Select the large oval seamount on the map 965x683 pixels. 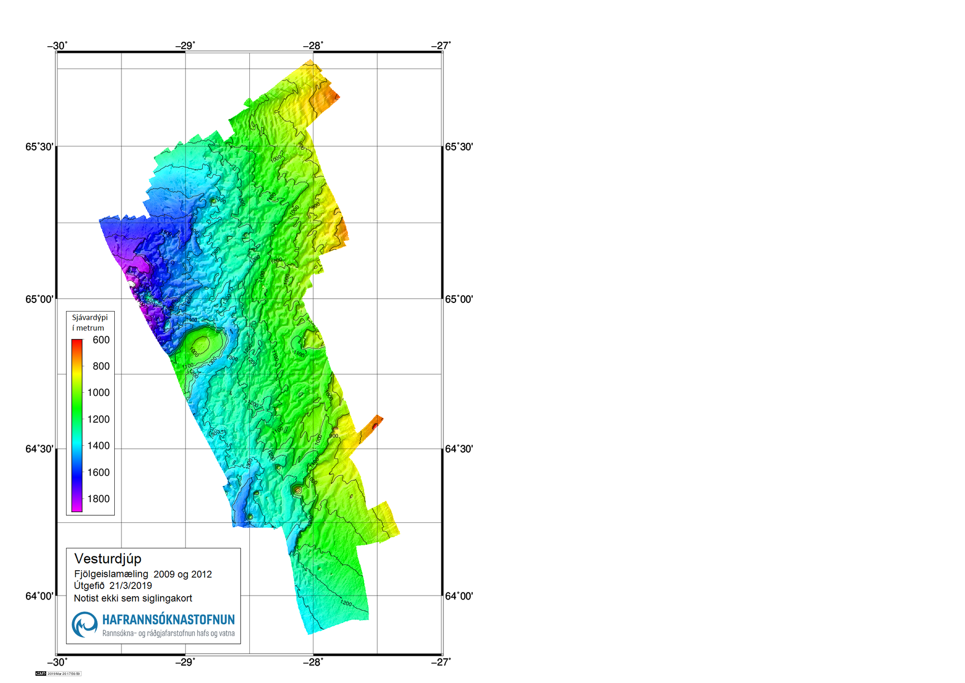(200, 346)
